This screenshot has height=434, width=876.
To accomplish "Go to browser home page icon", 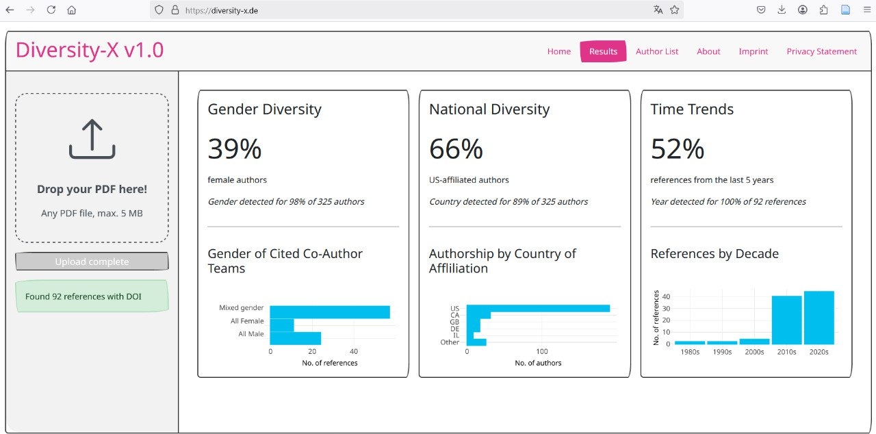I will [72, 10].
